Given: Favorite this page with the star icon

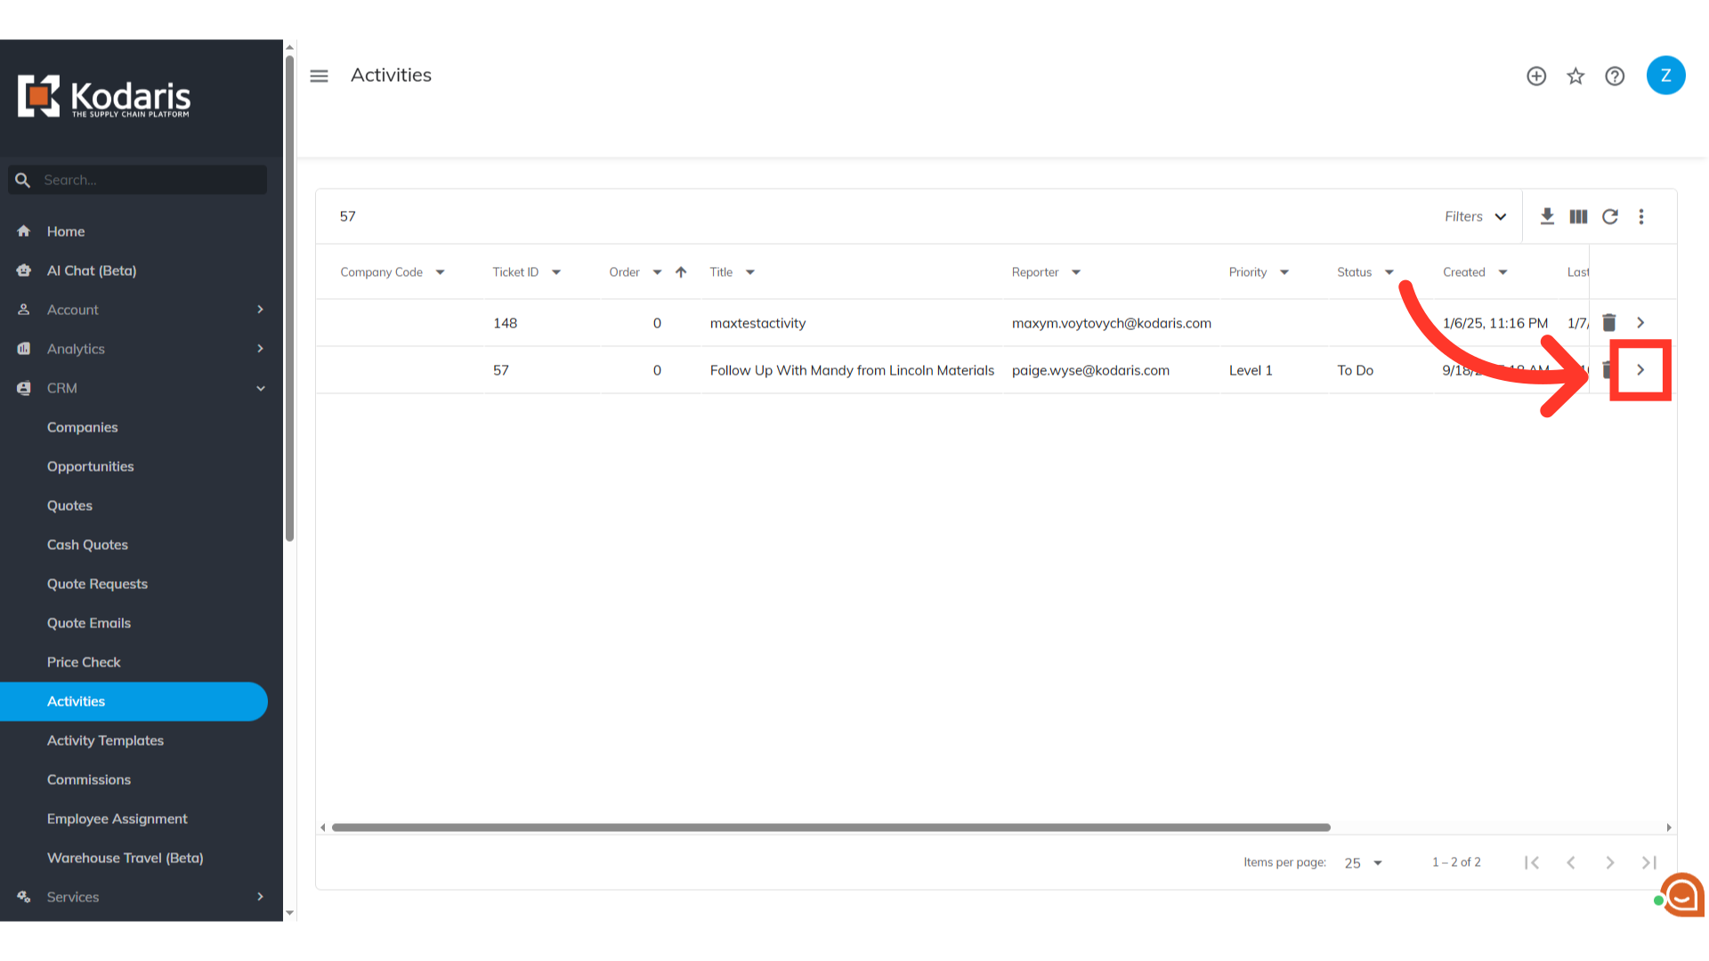Looking at the screenshot, I should pos(1575,76).
